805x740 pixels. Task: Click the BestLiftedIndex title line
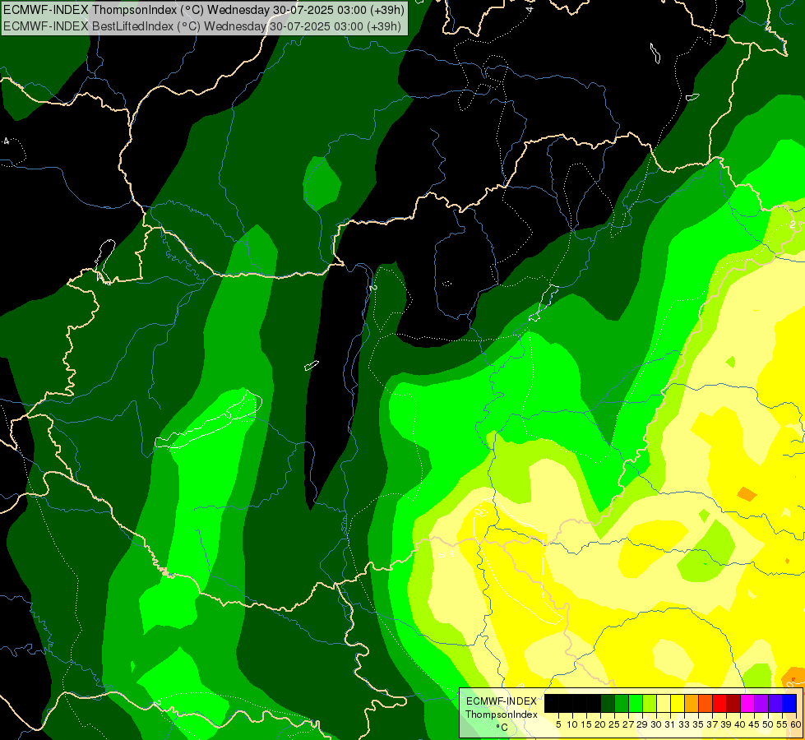tap(202, 25)
